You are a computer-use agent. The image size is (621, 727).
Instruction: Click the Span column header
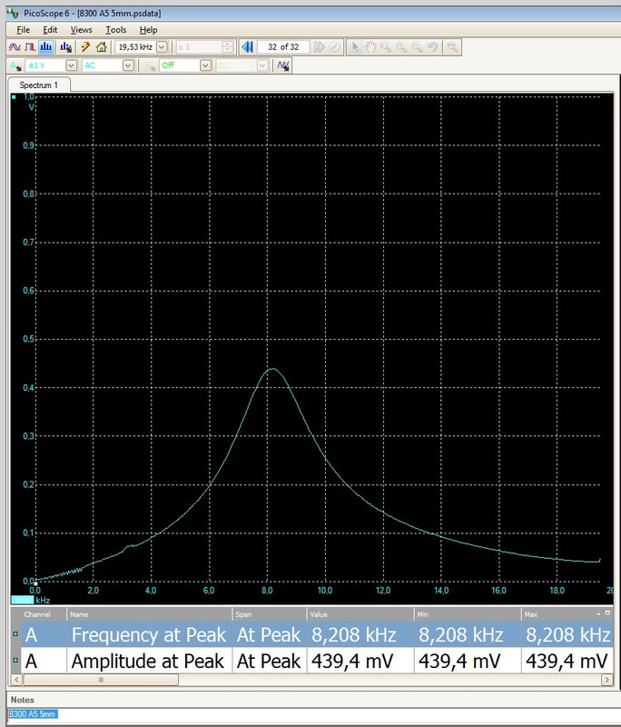[x=269, y=614]
